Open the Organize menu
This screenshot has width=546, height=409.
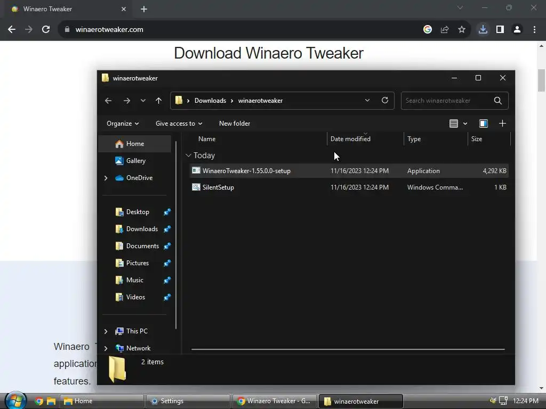[x=123, y=124]
